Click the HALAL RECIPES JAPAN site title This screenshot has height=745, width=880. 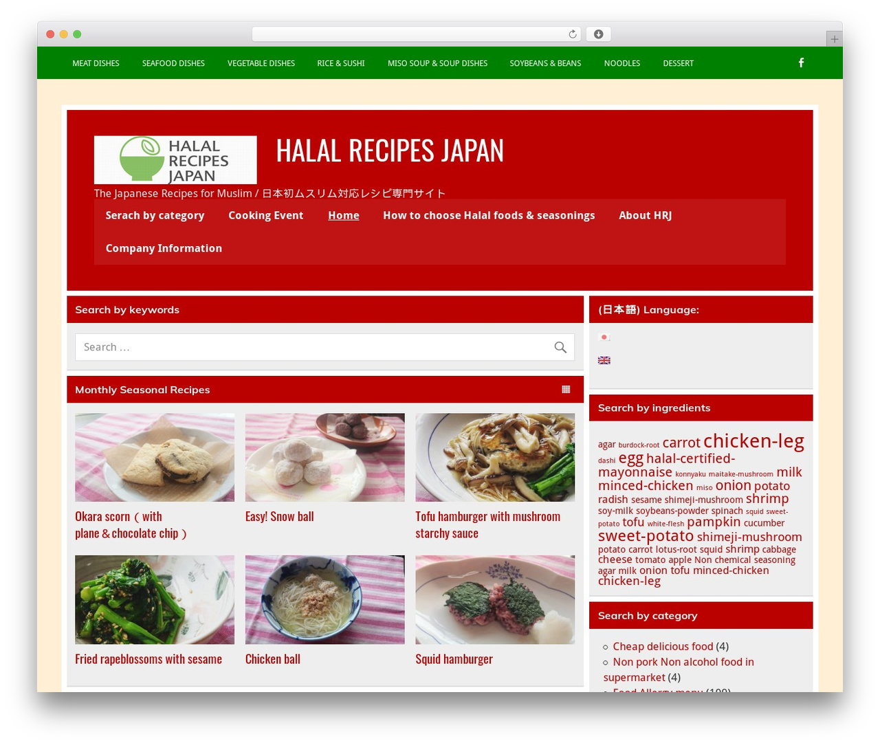(x=390, y=151)
